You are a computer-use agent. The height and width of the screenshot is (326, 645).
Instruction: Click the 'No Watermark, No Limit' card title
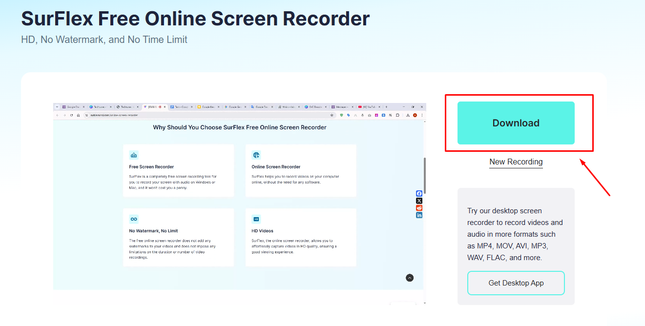(153, 231)
